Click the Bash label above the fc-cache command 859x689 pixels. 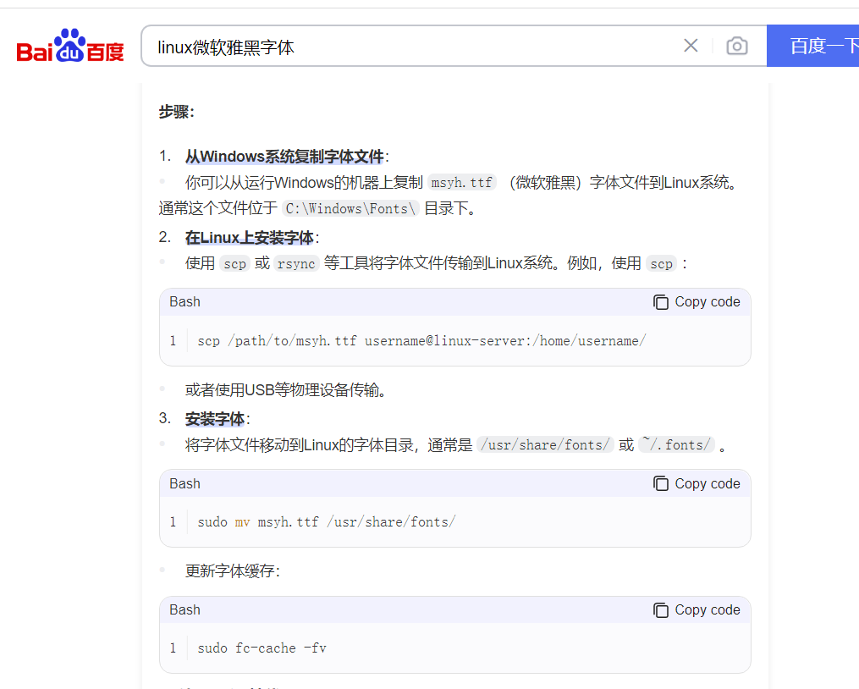point(184,610)
